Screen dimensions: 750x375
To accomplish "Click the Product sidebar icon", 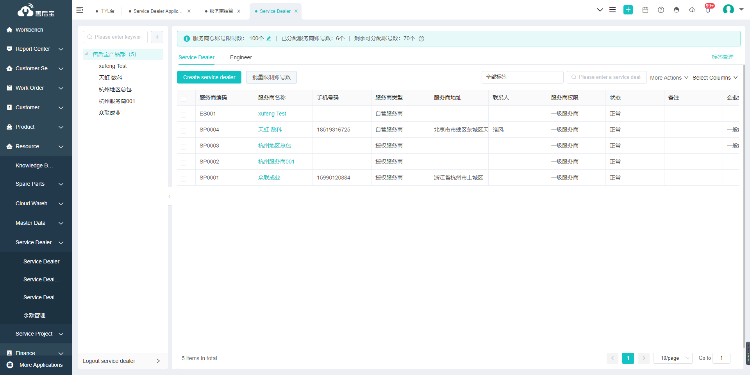I will tap(9, 127).
